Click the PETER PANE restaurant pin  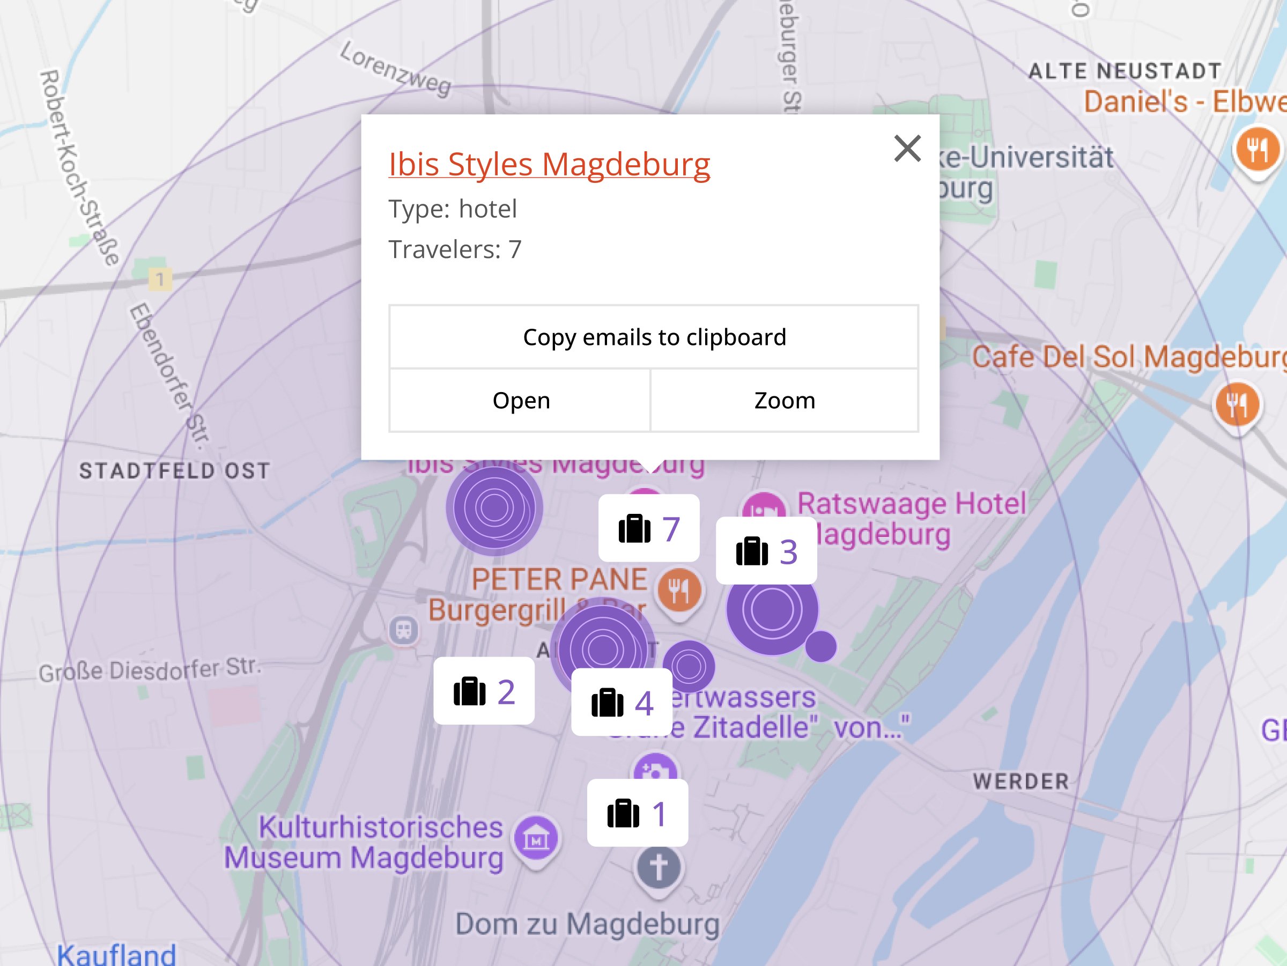pos(679,591)
